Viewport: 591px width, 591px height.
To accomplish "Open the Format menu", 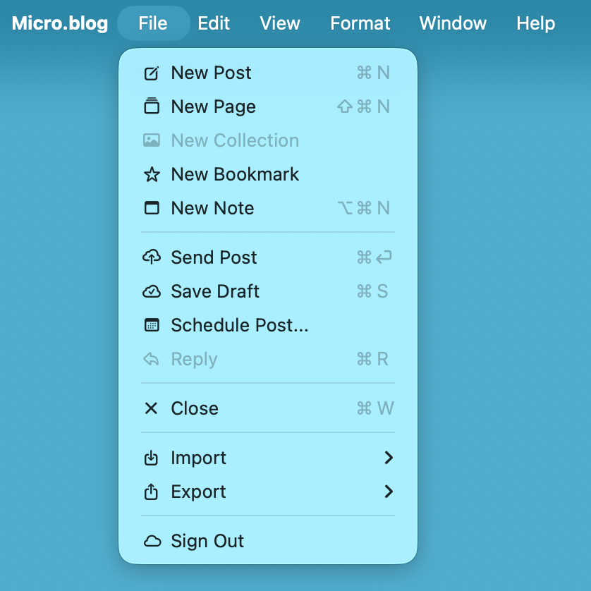I will point(360,23).
